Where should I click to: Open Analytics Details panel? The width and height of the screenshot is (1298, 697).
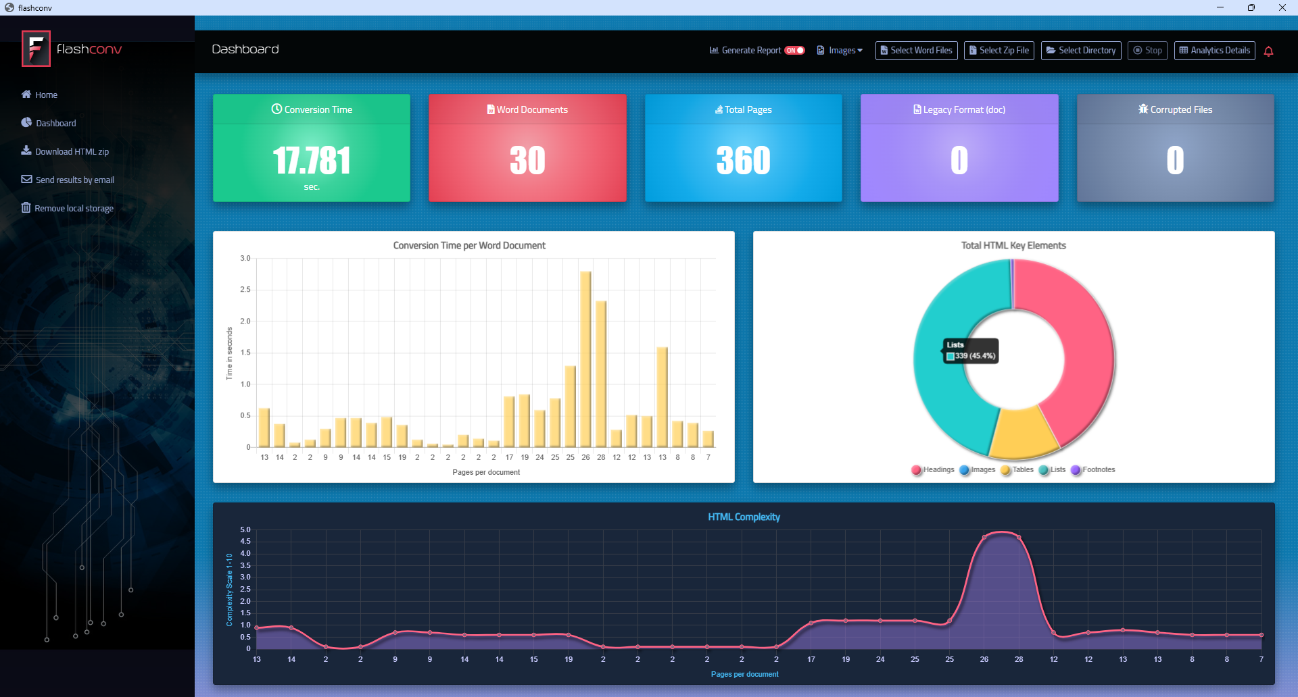pyautogui.click(x=1214, y=51)
